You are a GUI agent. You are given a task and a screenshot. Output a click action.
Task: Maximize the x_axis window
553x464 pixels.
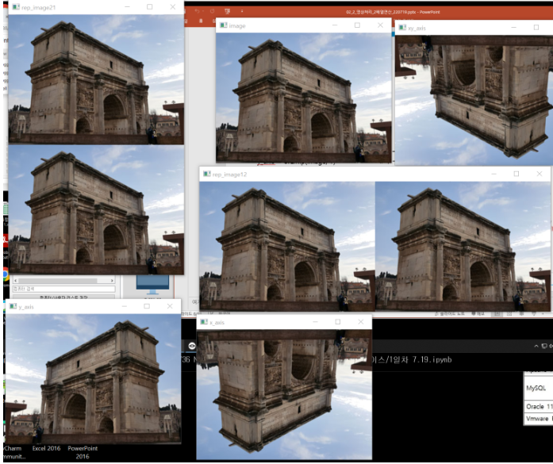click(x=337, y=322)
